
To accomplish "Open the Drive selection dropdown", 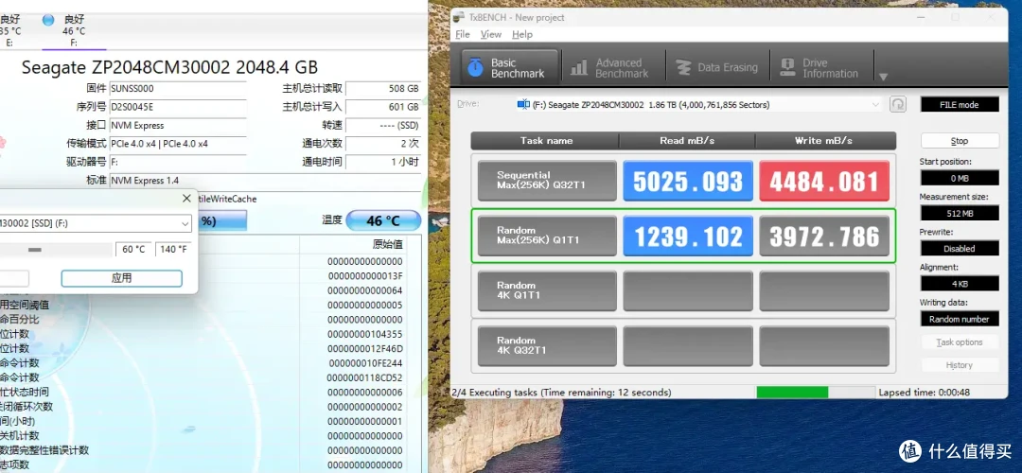I will [699, 104].
